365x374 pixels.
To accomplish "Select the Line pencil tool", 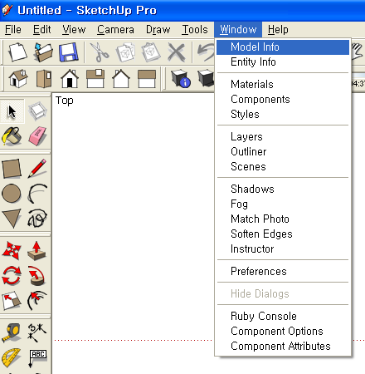I will 37,168.
